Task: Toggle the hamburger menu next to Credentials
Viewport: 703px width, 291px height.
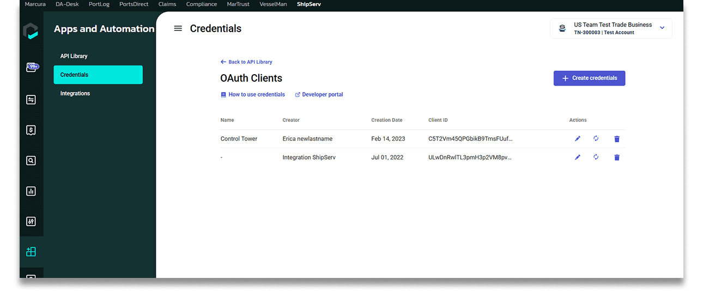Action: click(178, 28)
